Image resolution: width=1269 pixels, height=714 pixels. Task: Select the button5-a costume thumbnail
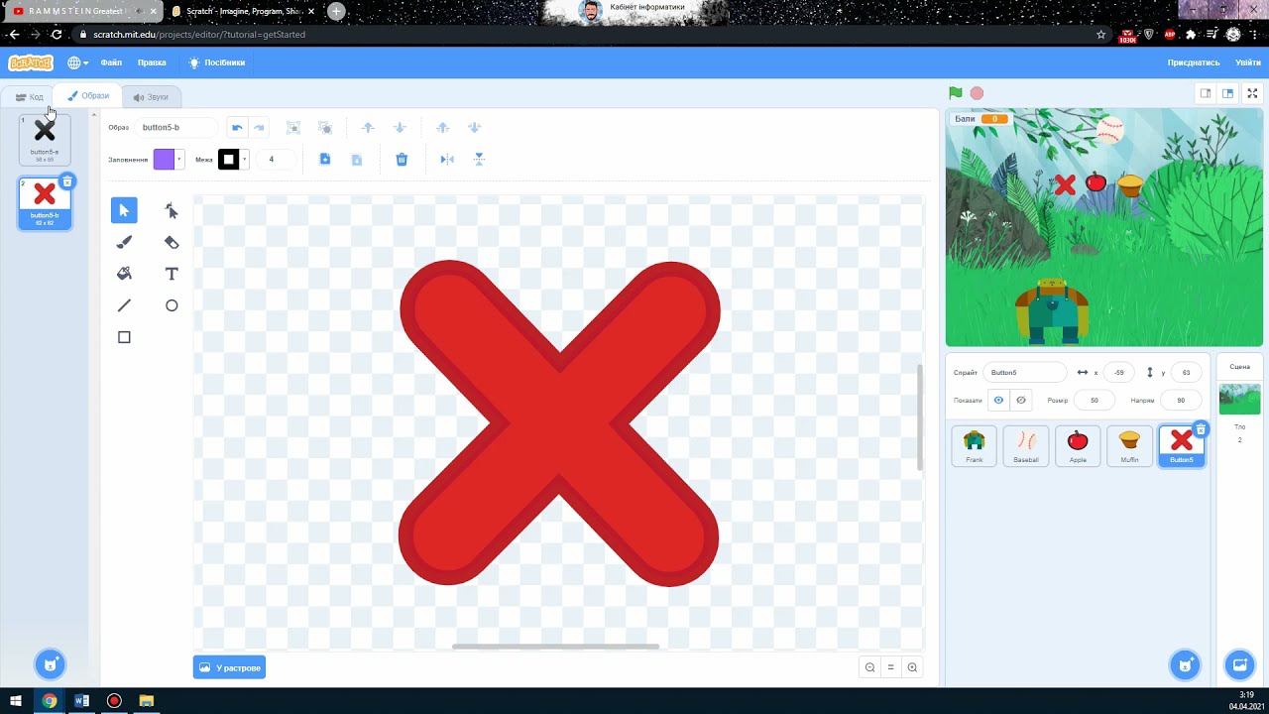(x=45, y=140)
